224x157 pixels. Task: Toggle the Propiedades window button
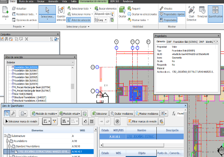click(168, 20)
